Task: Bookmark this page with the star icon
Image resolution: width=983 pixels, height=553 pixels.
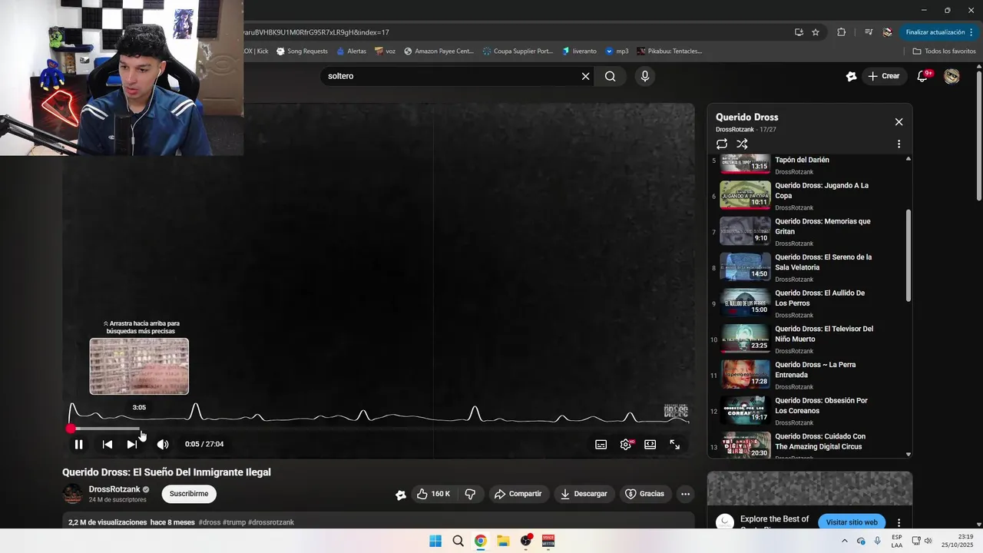Action: pos(816,32)
